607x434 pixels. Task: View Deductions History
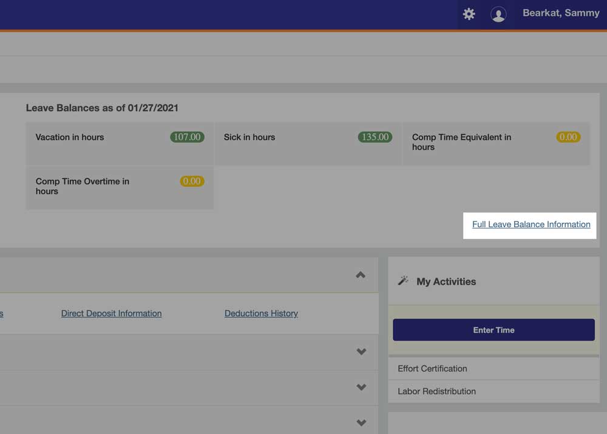point(261,313)
